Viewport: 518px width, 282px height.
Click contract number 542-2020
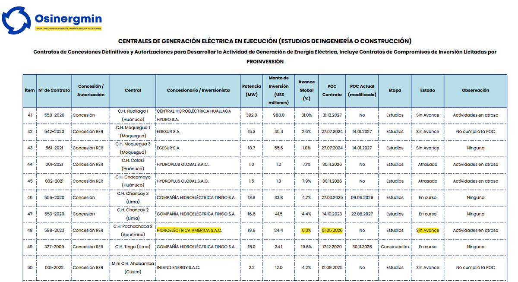coord(54,132)
